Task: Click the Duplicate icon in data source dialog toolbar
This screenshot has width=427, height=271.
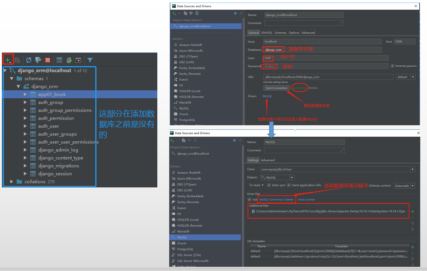Action: [x=186, y=13]
